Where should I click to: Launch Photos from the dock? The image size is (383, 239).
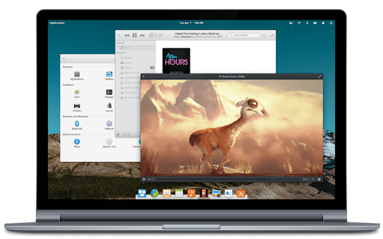coord(216,194)
